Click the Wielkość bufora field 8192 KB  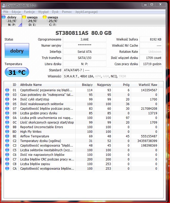pyautogui.click(x=151, y=39)
